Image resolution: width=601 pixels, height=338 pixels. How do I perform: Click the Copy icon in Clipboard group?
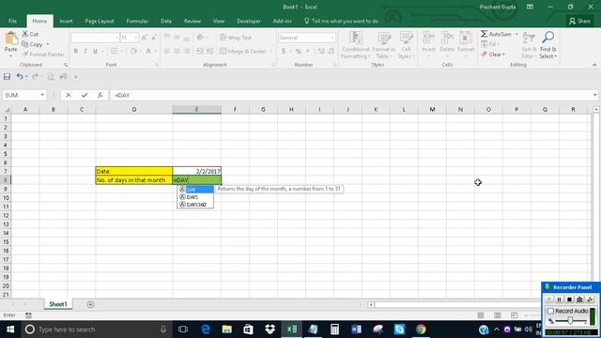25,44
